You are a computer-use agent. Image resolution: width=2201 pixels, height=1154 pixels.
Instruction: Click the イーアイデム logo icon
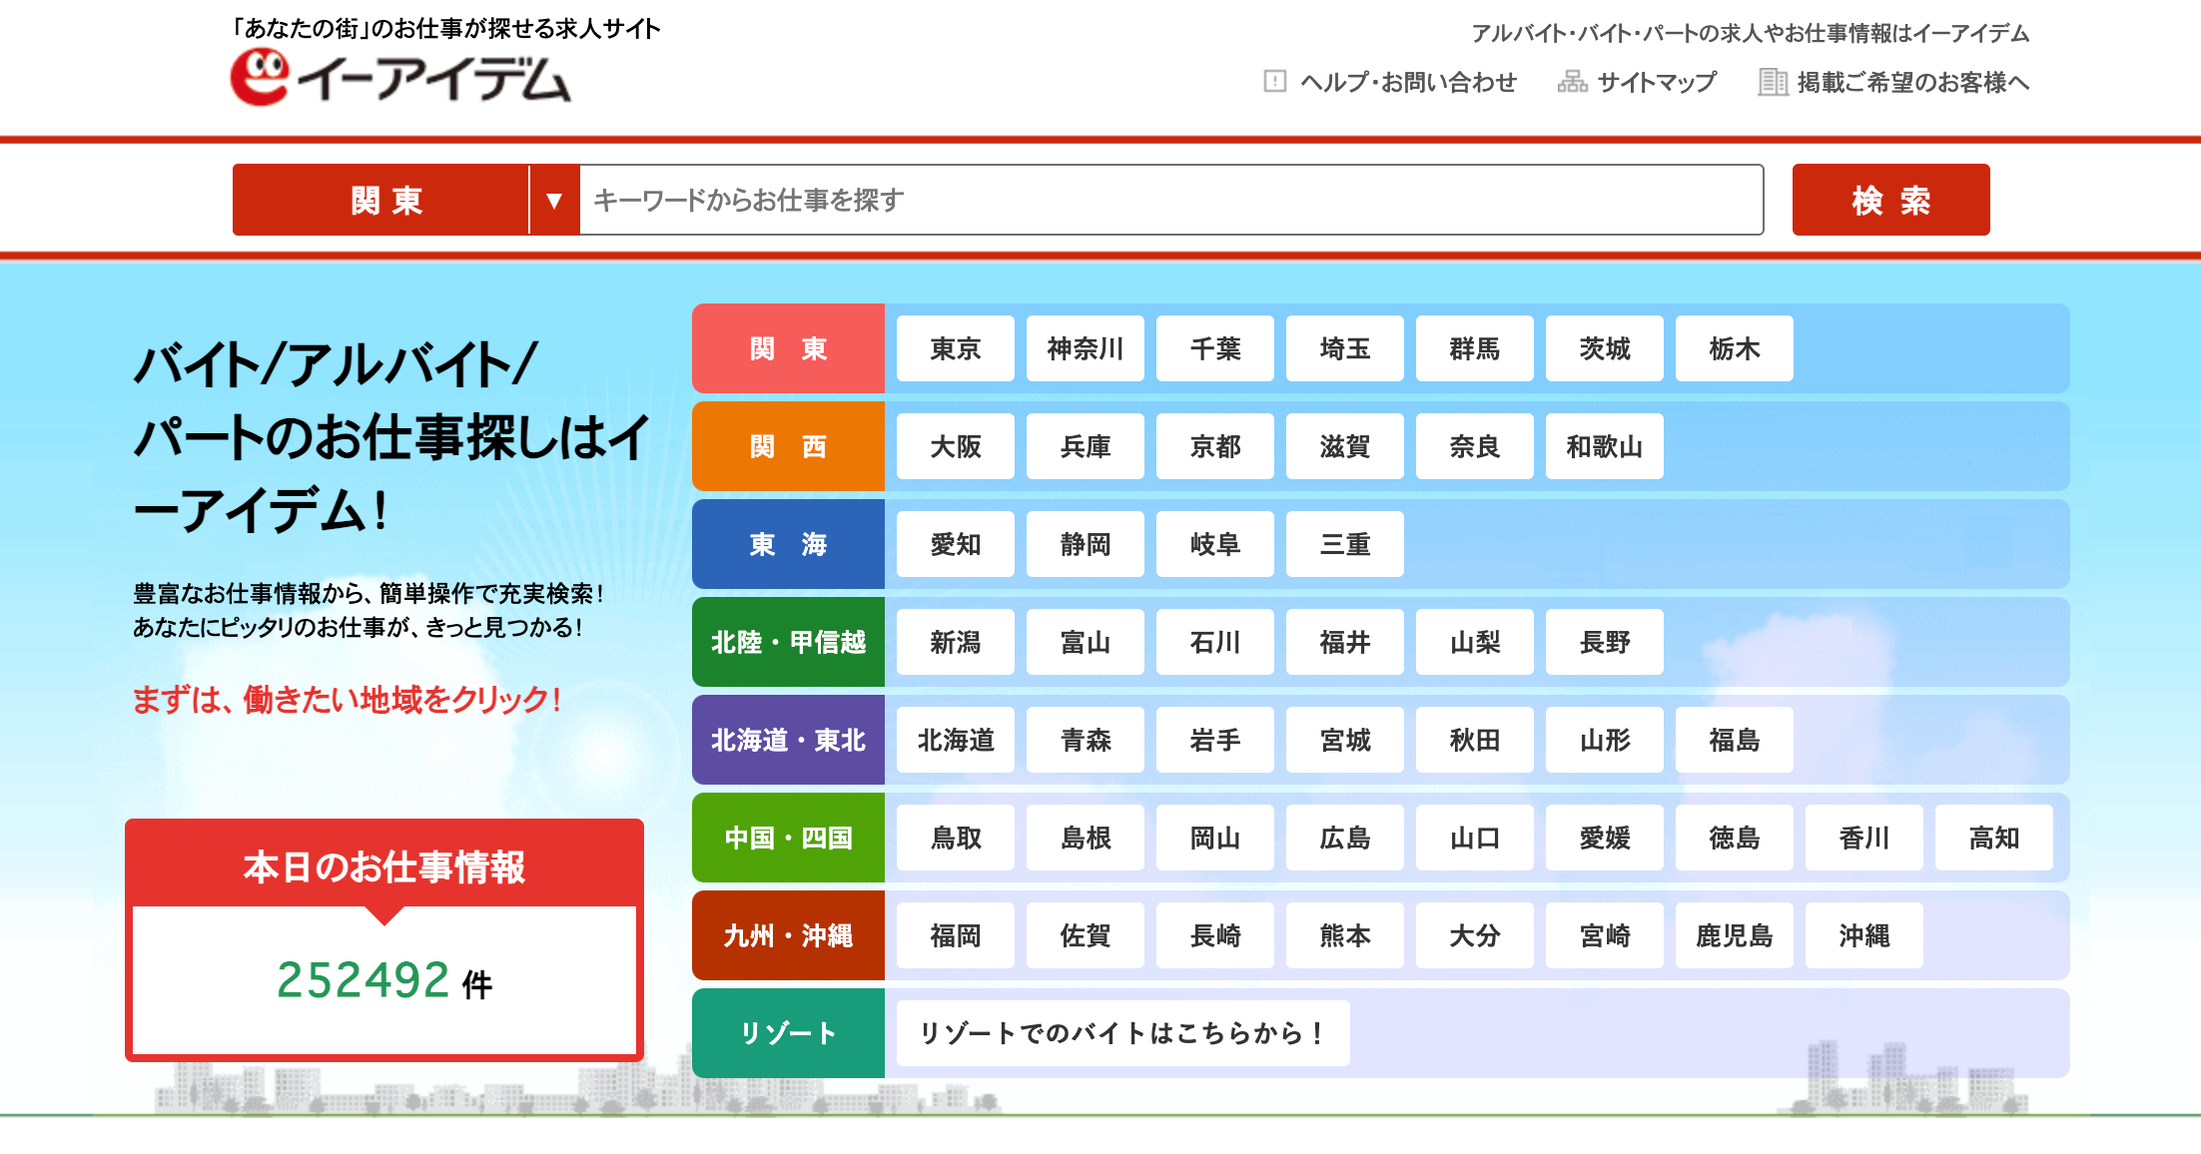261,77
